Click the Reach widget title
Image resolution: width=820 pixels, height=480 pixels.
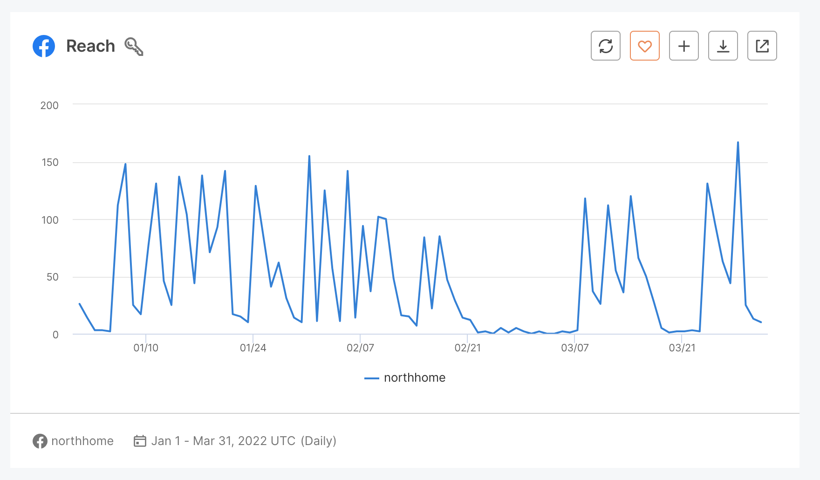(x=90, y=46)
